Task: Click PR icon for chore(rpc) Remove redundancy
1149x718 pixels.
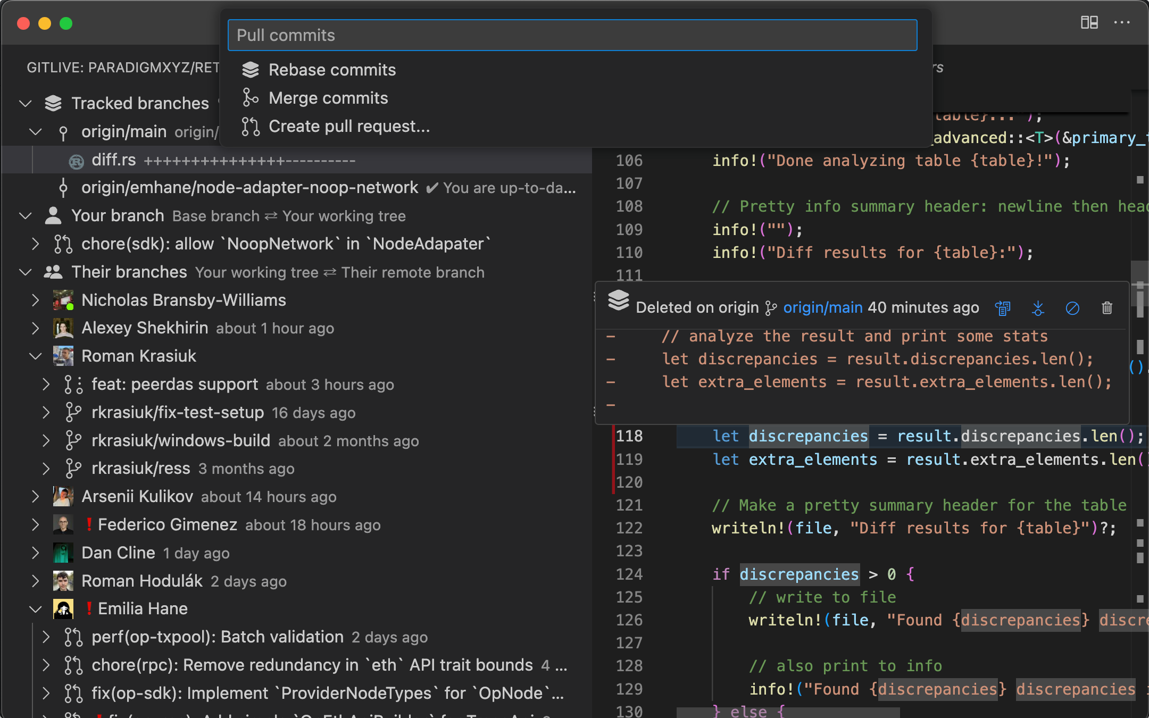Action: [x=73, y=665]
